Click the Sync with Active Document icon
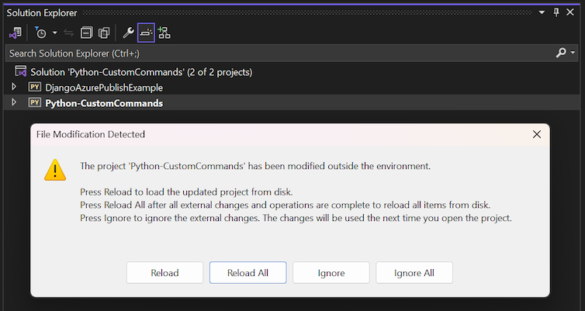Screen dimensions: 585x311 point(68,33)
